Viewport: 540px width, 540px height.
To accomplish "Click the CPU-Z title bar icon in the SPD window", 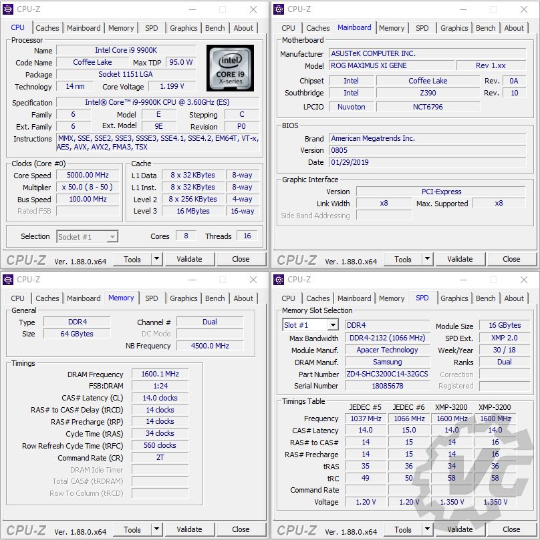I will (279, 280).
